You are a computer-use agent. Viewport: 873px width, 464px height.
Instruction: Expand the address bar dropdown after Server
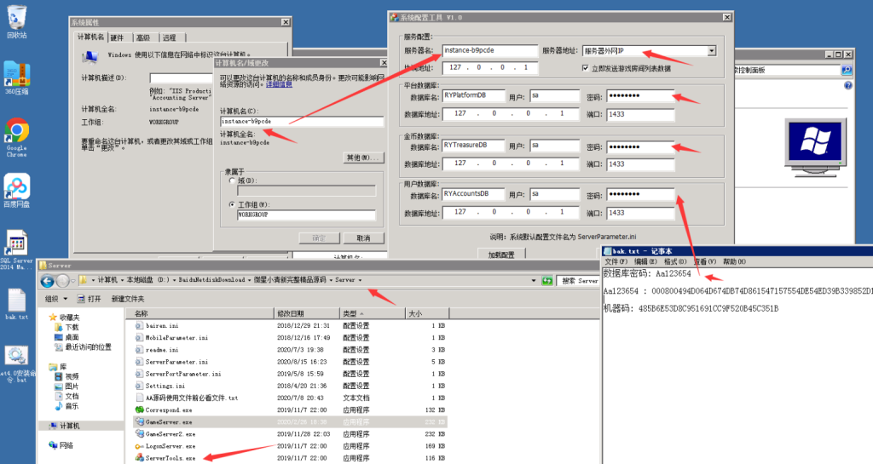tap(361, 280)
